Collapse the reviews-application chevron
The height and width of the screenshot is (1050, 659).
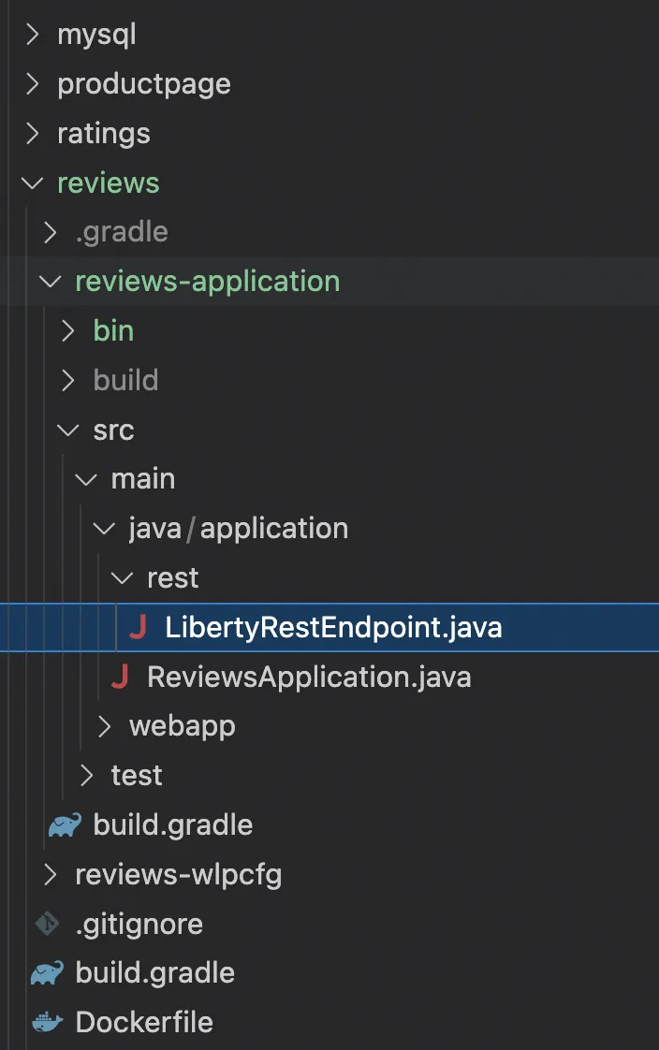pyautogui.click(x=51, y=281)
